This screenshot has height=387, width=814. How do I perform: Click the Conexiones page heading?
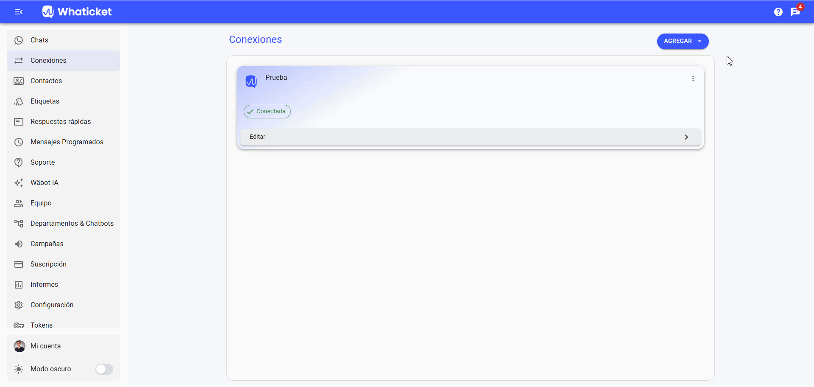tap(255, 39)
